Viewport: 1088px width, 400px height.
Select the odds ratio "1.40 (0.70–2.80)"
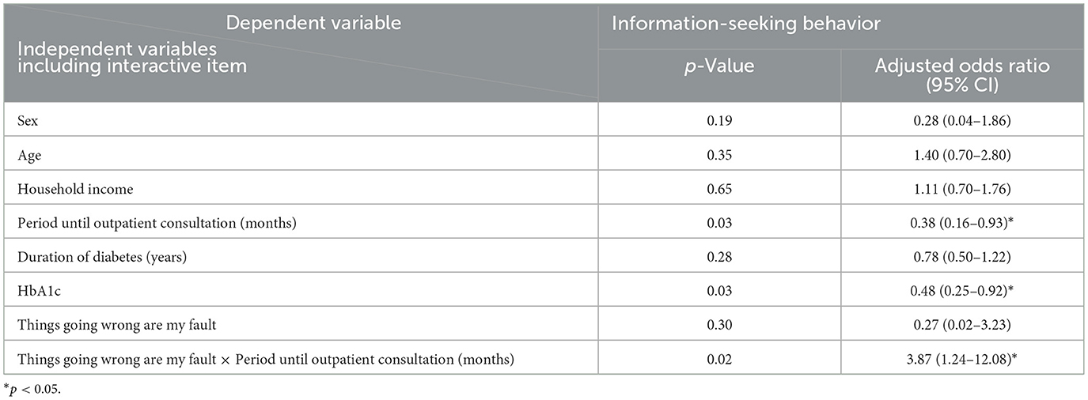click(x=962, y=157)
